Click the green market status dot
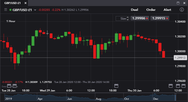Image resolution: width=188 pixels, height=102 pixels. click(10, 10)
